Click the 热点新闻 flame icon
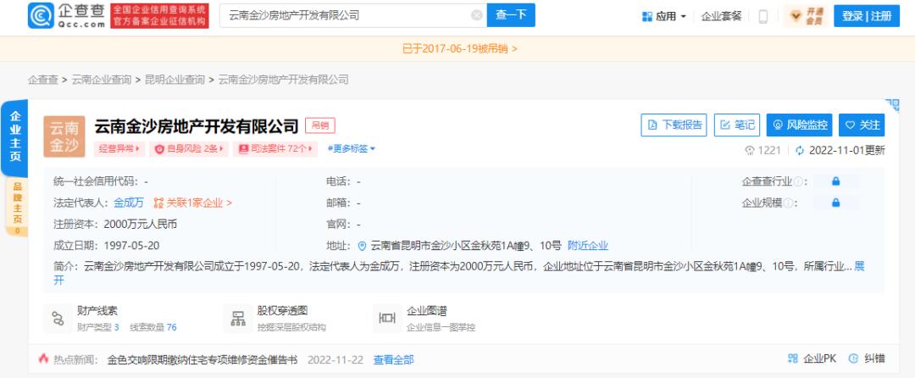The width and height of the screenshot is (915, 378). point(43,359)
